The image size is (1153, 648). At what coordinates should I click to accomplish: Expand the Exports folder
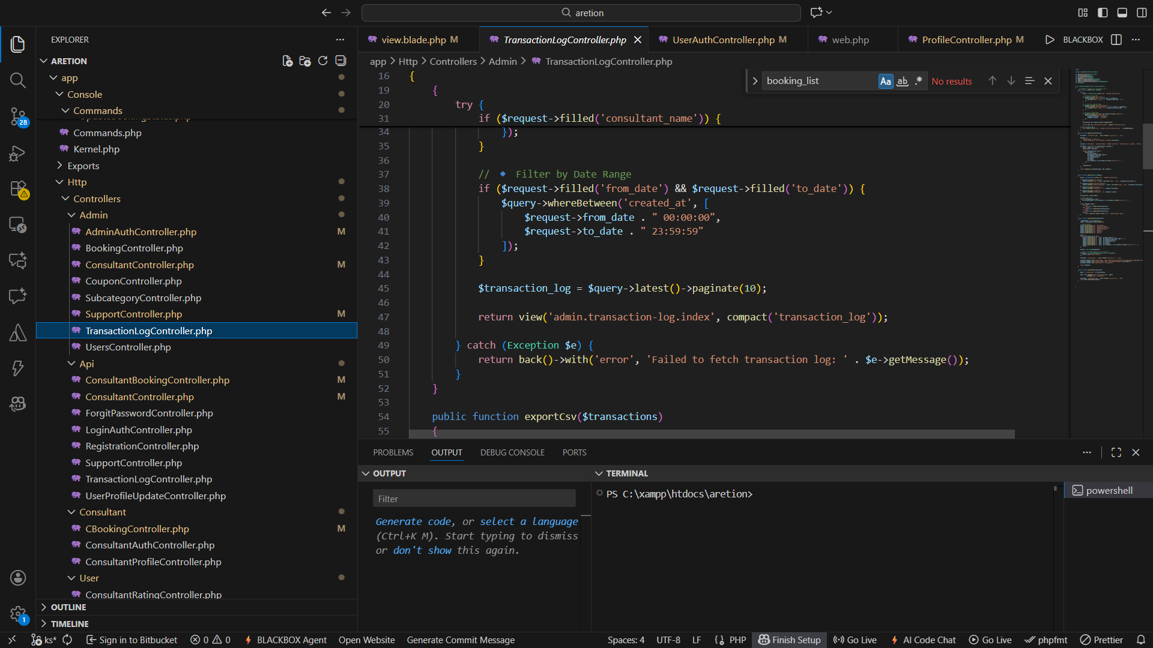83,166
